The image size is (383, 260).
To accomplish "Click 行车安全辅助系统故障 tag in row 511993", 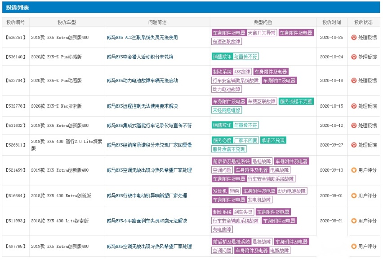I will pos(236,221).
